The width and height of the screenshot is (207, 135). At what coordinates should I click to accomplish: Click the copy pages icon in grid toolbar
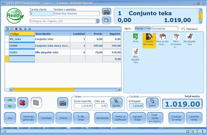pyautogui.click(x=12, y=29)
